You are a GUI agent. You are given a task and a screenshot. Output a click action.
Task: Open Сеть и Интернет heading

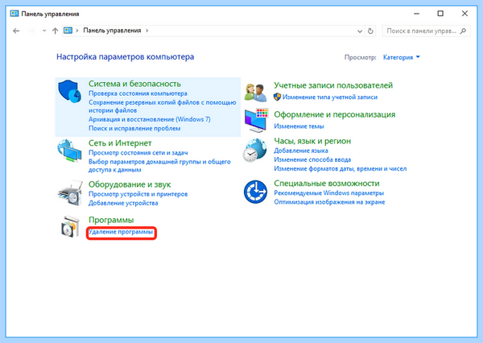coord(120,143)
